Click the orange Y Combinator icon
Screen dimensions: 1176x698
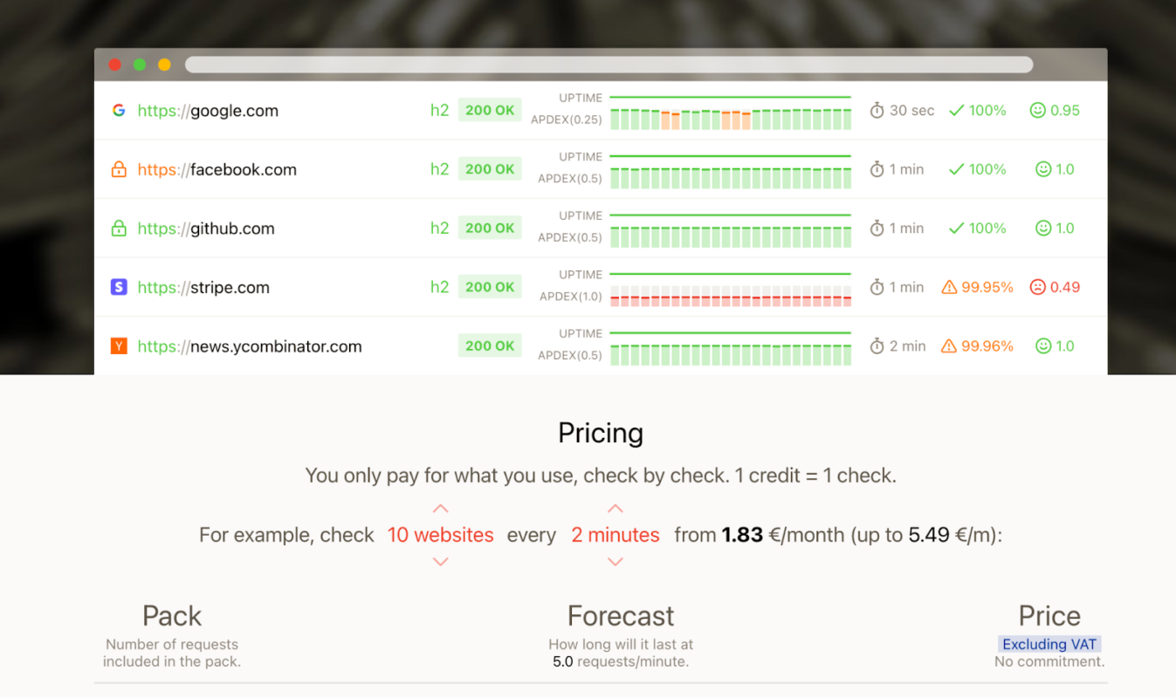tap(119, 346)
